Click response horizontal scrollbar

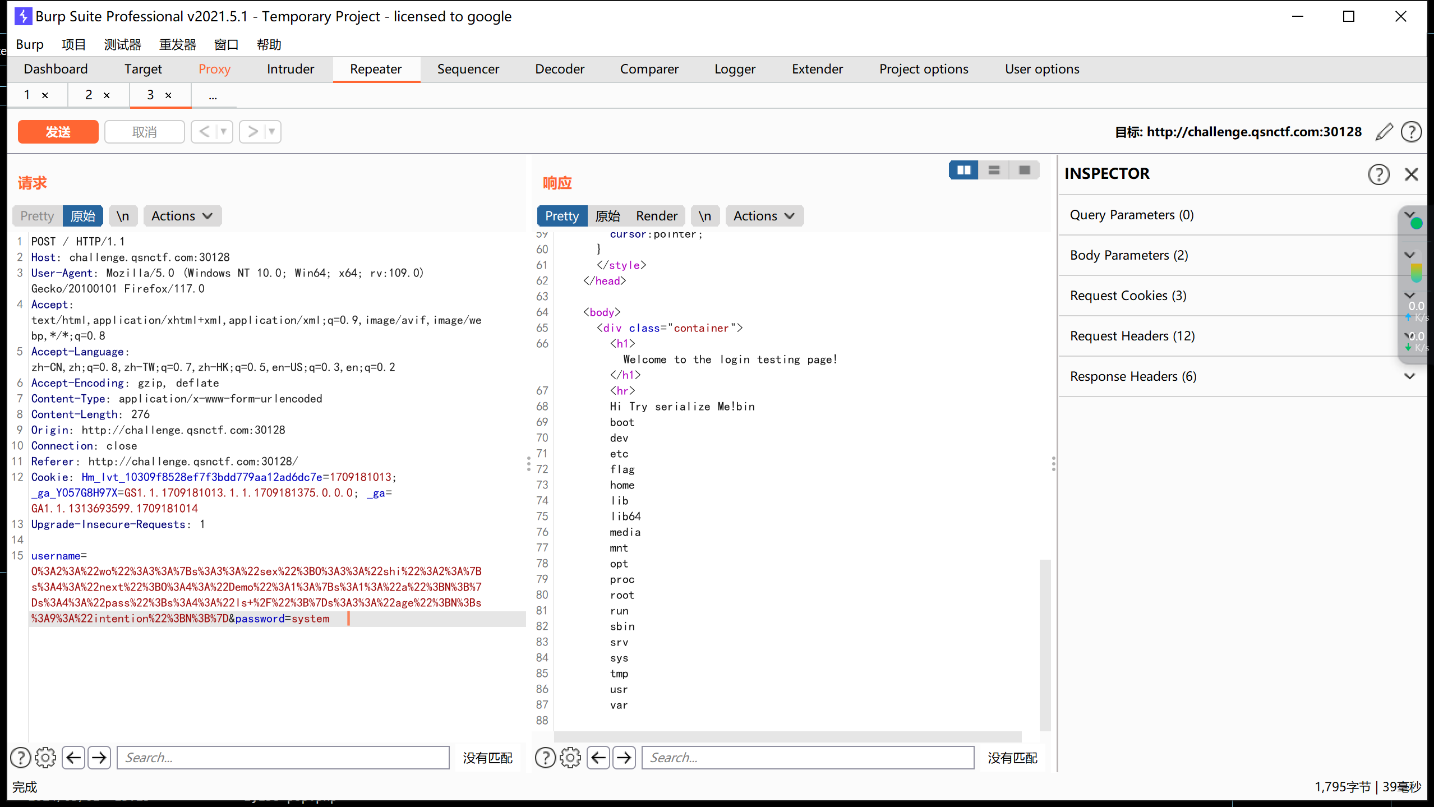coord(787,736)
